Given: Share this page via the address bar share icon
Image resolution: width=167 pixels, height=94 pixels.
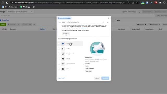Looking at the screenshot, I should pyautogui.click(x=133, y=2).
